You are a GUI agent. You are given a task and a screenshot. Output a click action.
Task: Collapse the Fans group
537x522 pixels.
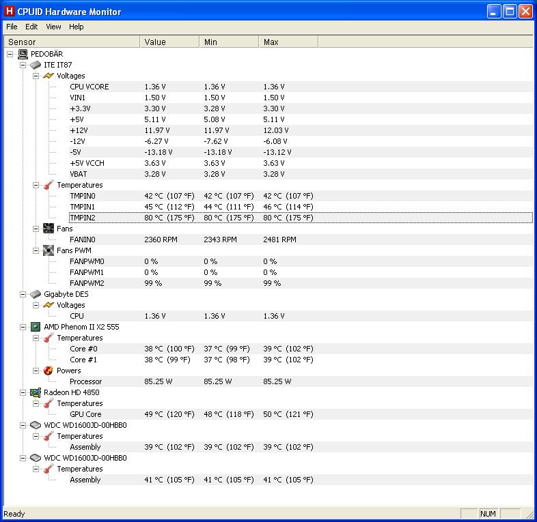click(36, 229)
